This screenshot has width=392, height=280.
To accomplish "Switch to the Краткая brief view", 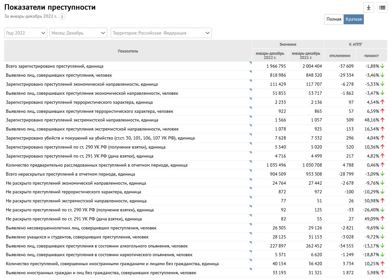I will pos(354,19).
